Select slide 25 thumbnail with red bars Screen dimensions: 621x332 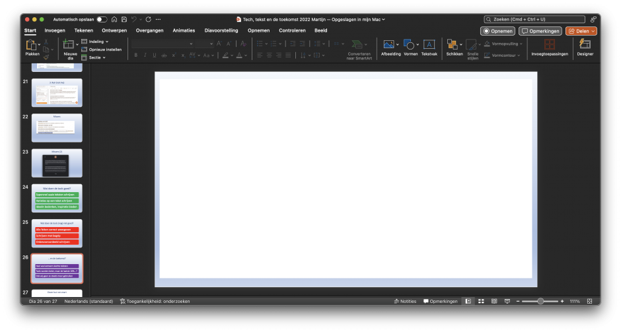[x=57, y=234]
